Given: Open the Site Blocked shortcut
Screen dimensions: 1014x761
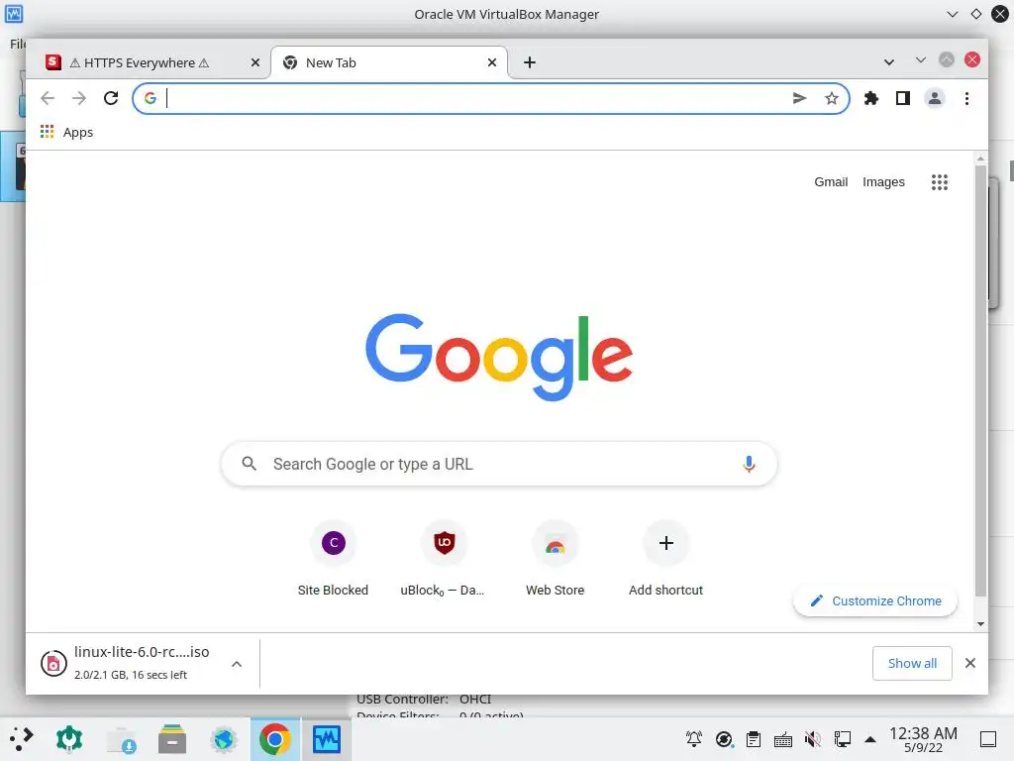Looking at the screenshot, I should (x=333, y=560).
